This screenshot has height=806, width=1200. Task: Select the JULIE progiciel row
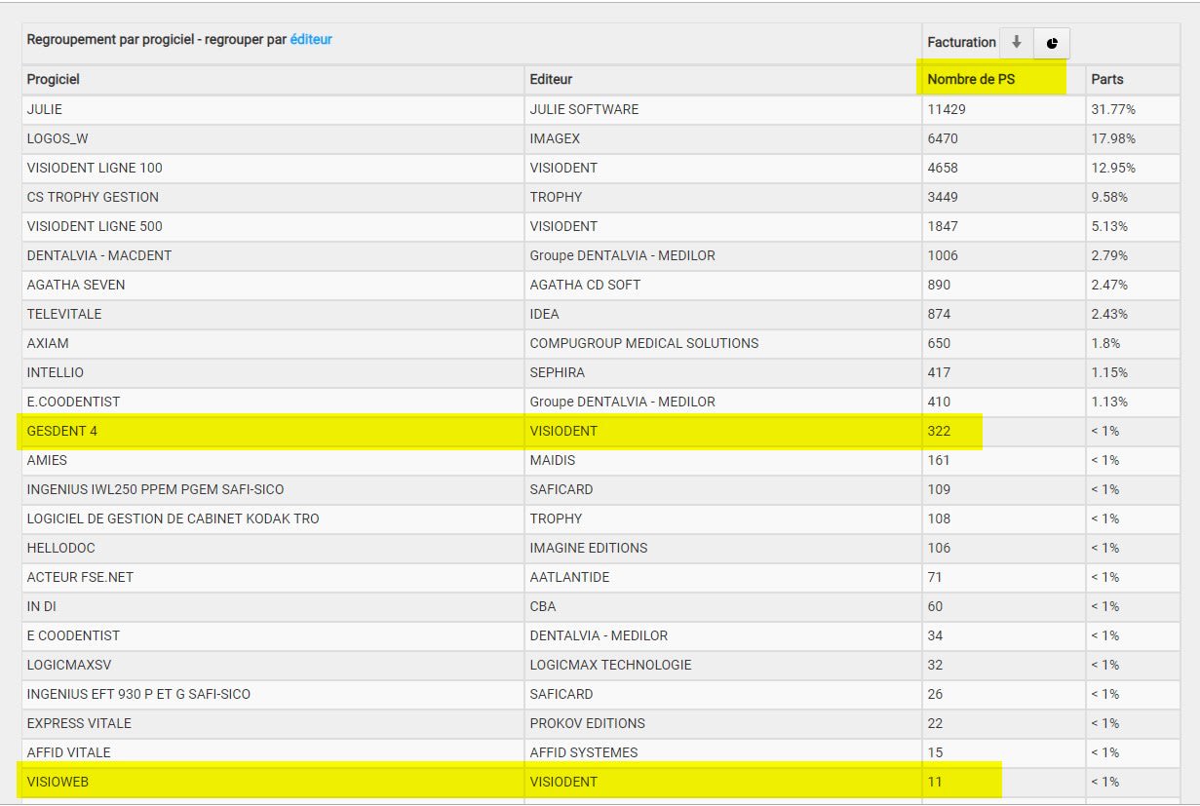[45, 109]
